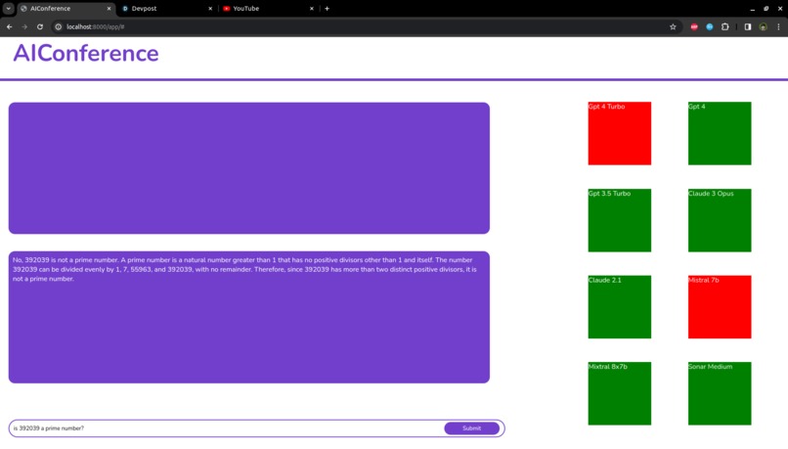Click the empty upper purple response panel
The image size is (788, 449).
[x=248, y=168]
